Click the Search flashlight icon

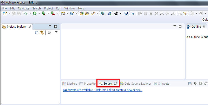pos(93,13)
